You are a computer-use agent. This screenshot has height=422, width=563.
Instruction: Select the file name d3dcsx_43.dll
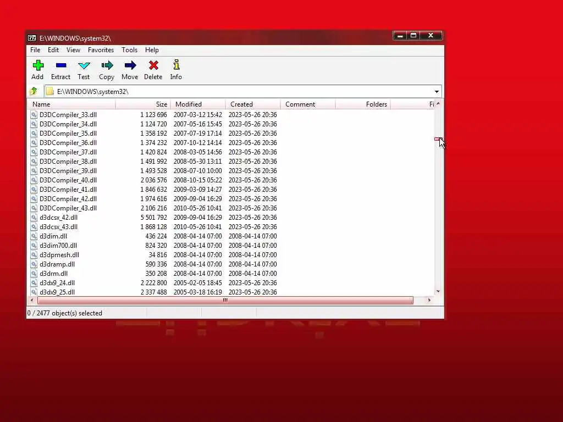click(x=58, y=227)
